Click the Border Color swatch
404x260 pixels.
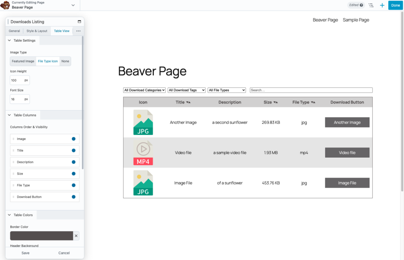click(x=41, y=236)
